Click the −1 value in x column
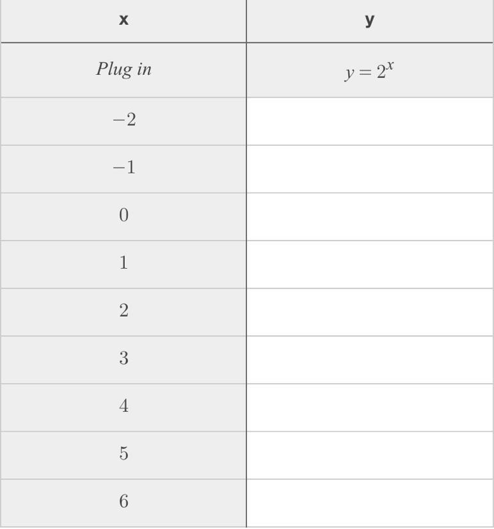 click(124, 168)
